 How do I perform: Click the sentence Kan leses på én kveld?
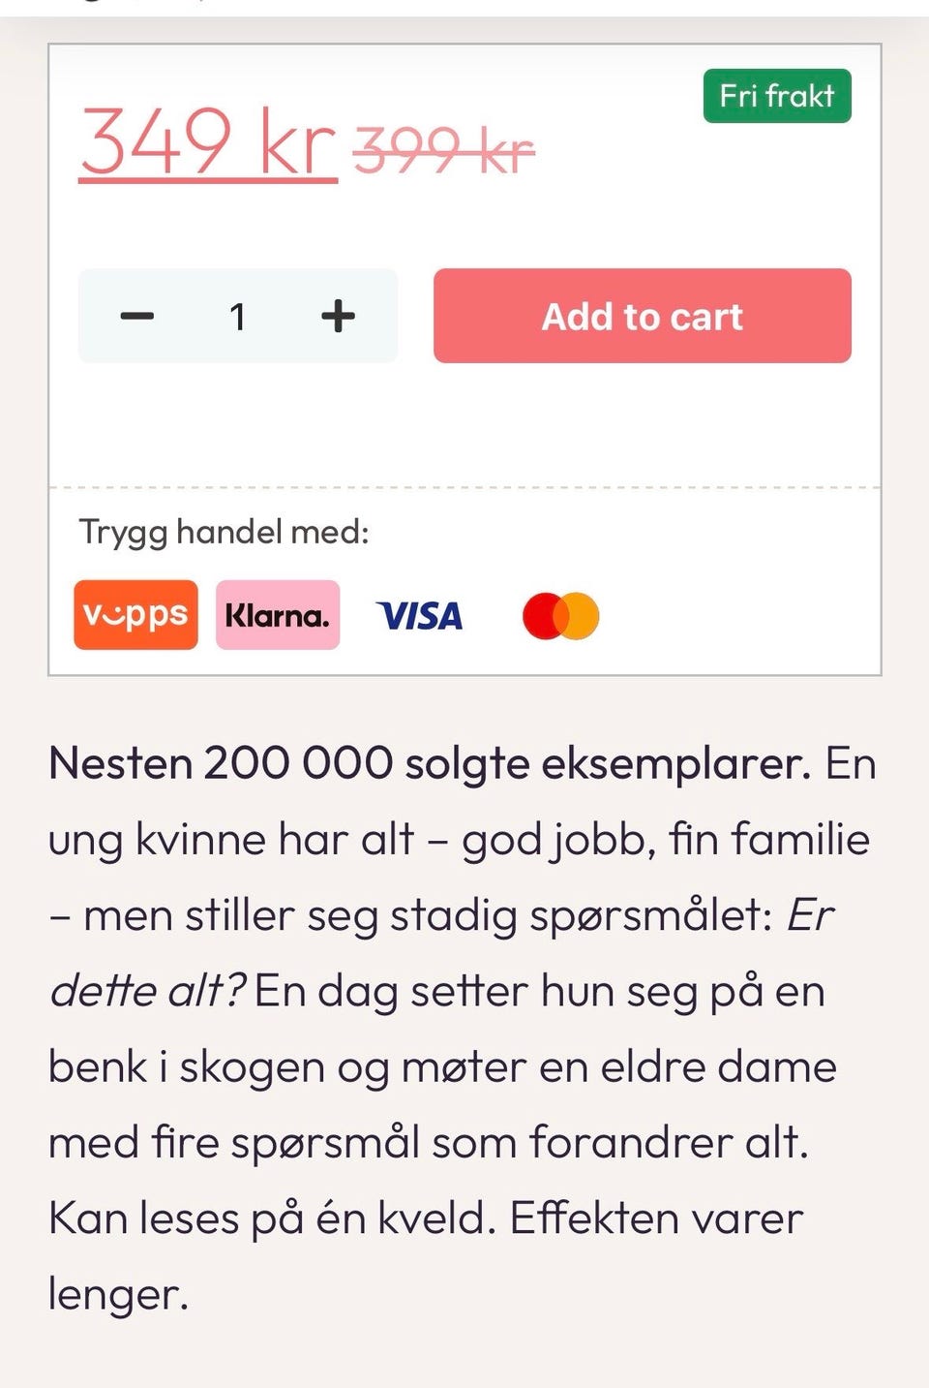coord(272,1218)
